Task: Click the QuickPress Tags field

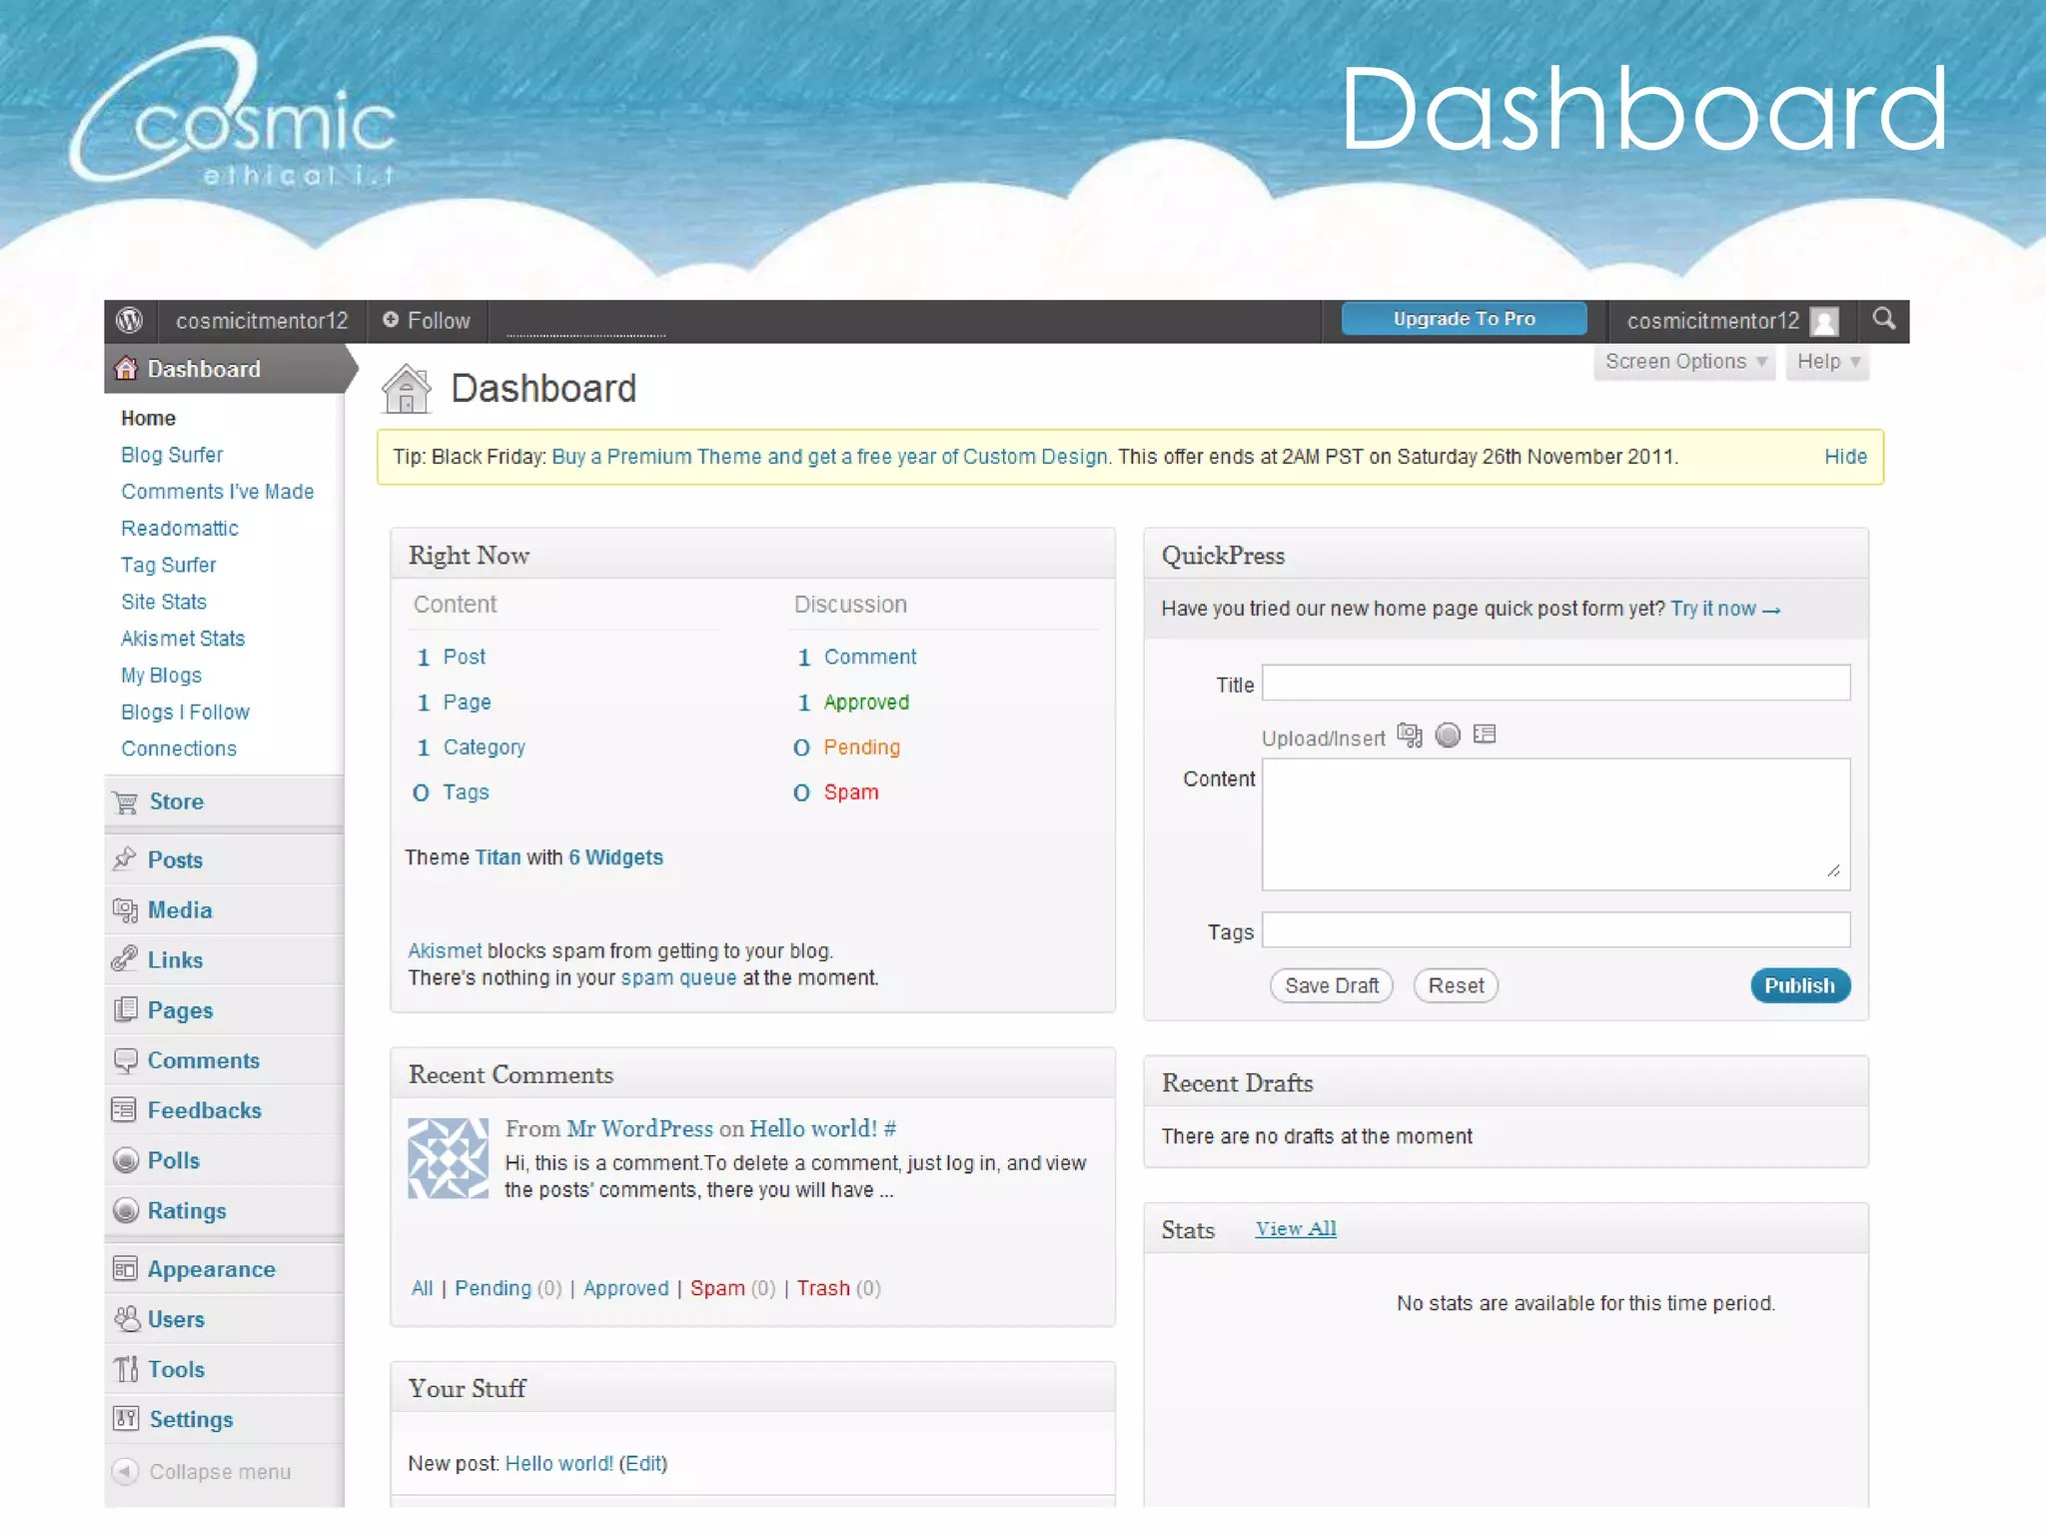Action: pos(1555,929)
